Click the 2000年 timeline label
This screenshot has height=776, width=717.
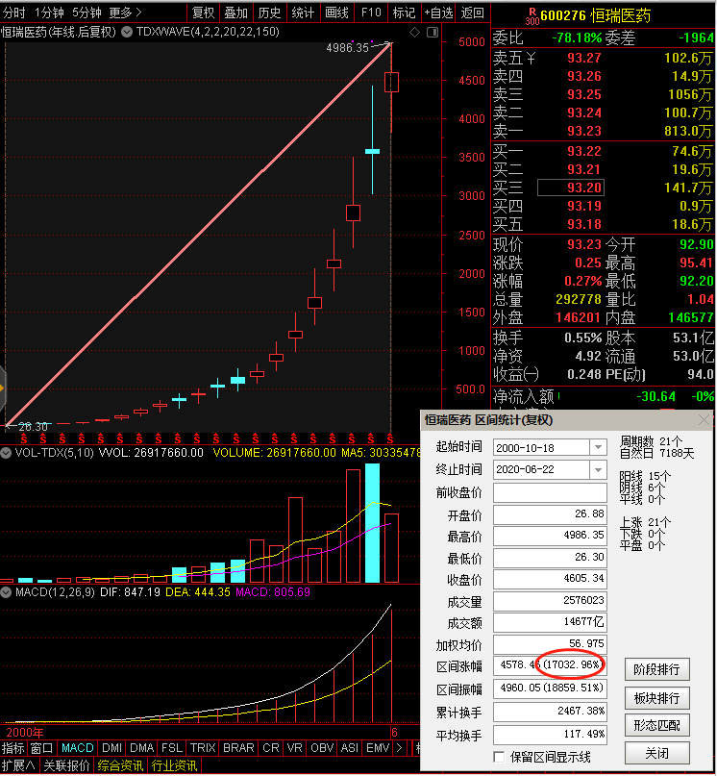point(25,733)
